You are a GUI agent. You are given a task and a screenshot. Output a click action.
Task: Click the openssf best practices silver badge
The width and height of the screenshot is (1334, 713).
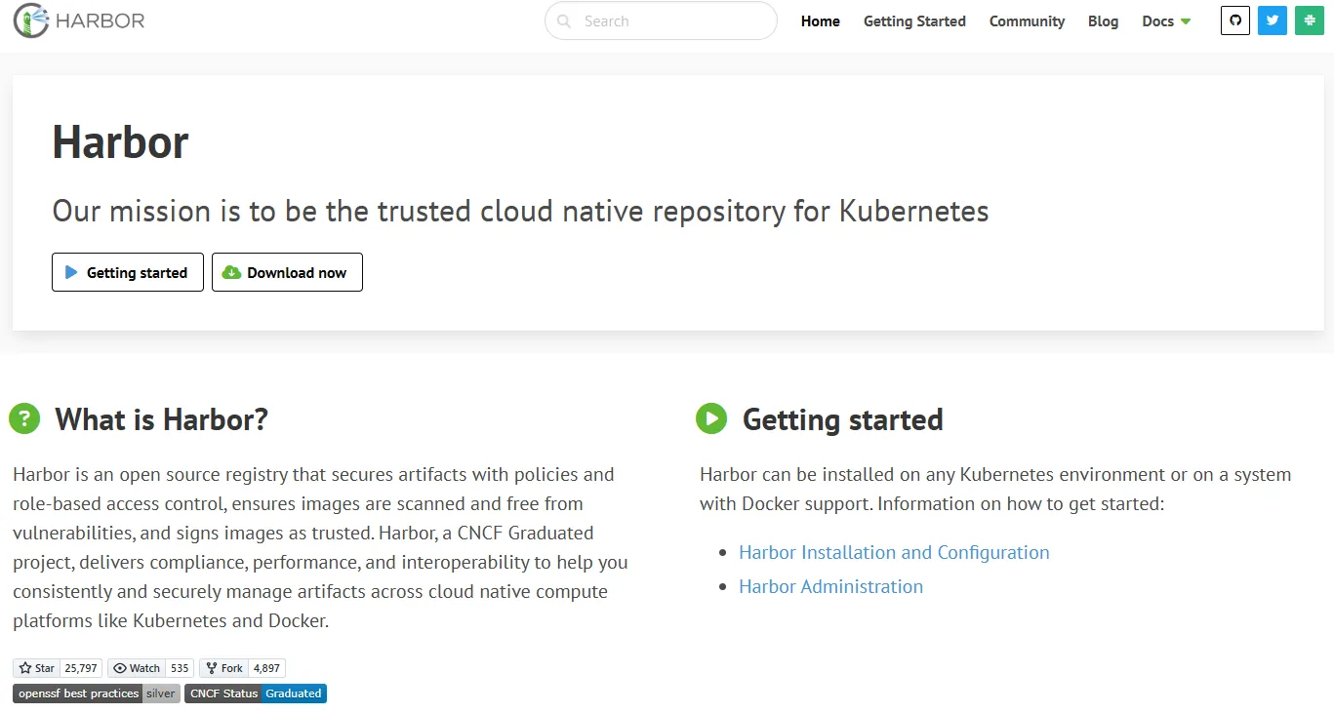click(97, 693)
